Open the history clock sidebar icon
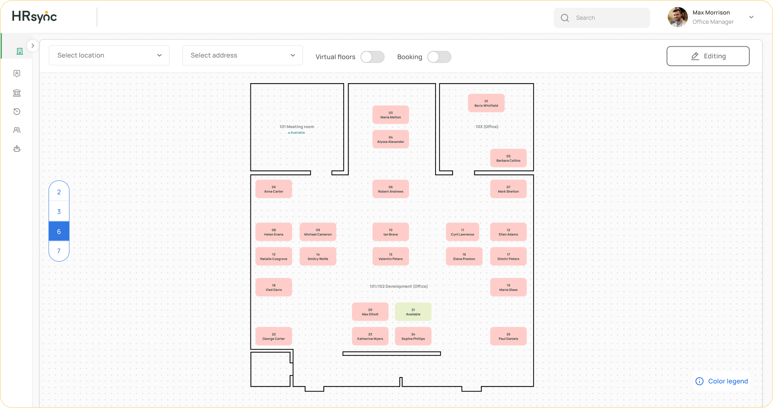Viewport: 773px width, 408px height. pos(17,112)
